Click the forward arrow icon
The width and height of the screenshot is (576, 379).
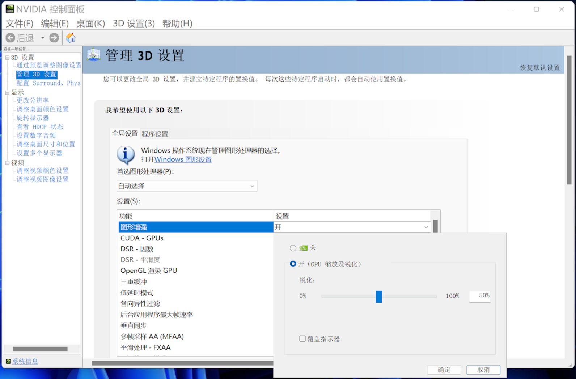point(54,38)
